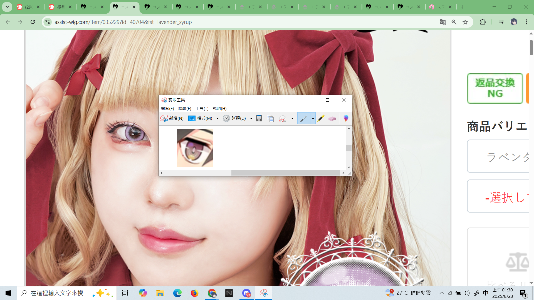Click the Google Translate icon in address bar

point(443,22)
